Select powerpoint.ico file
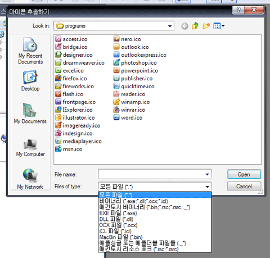 (136, 70)
